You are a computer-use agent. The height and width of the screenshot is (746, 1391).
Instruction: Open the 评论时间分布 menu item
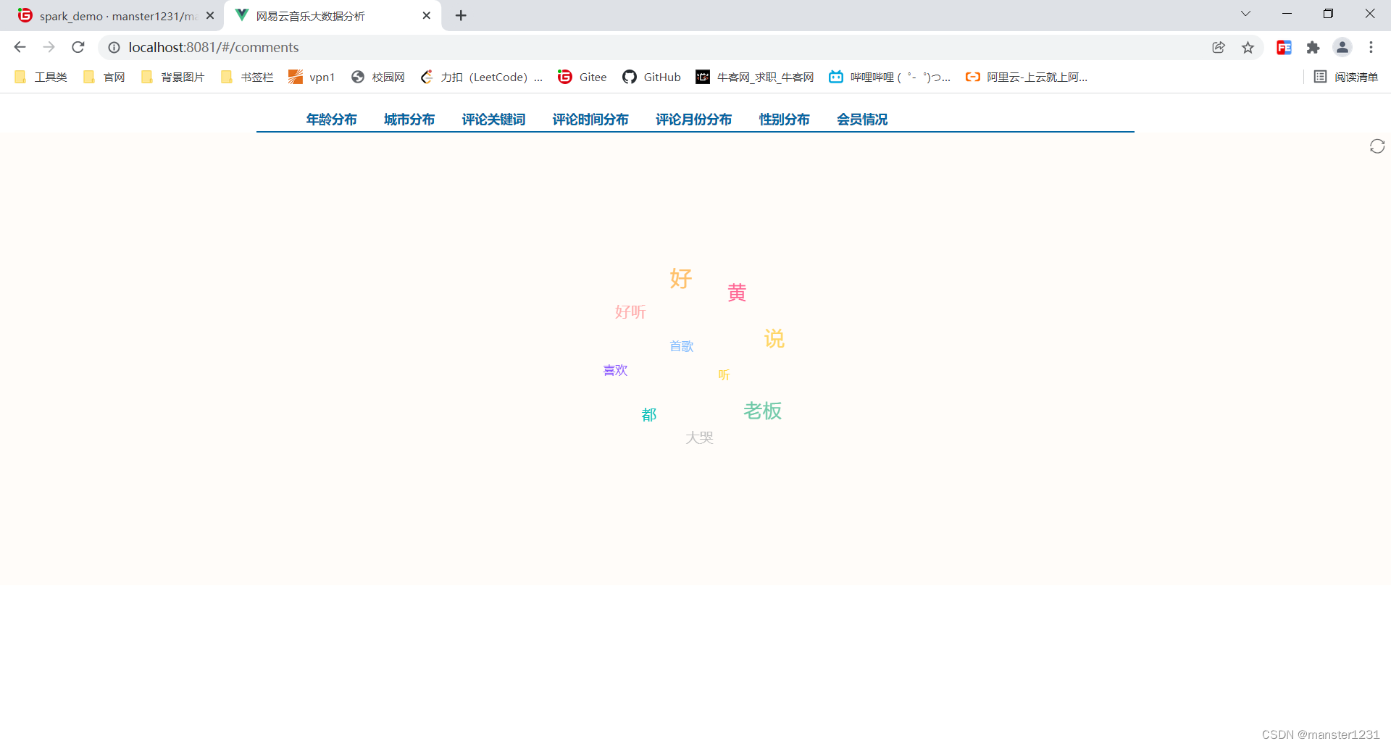click(590, 120)
